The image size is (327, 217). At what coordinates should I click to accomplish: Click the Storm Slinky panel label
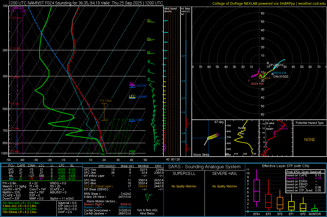click(x=201, y=155)
